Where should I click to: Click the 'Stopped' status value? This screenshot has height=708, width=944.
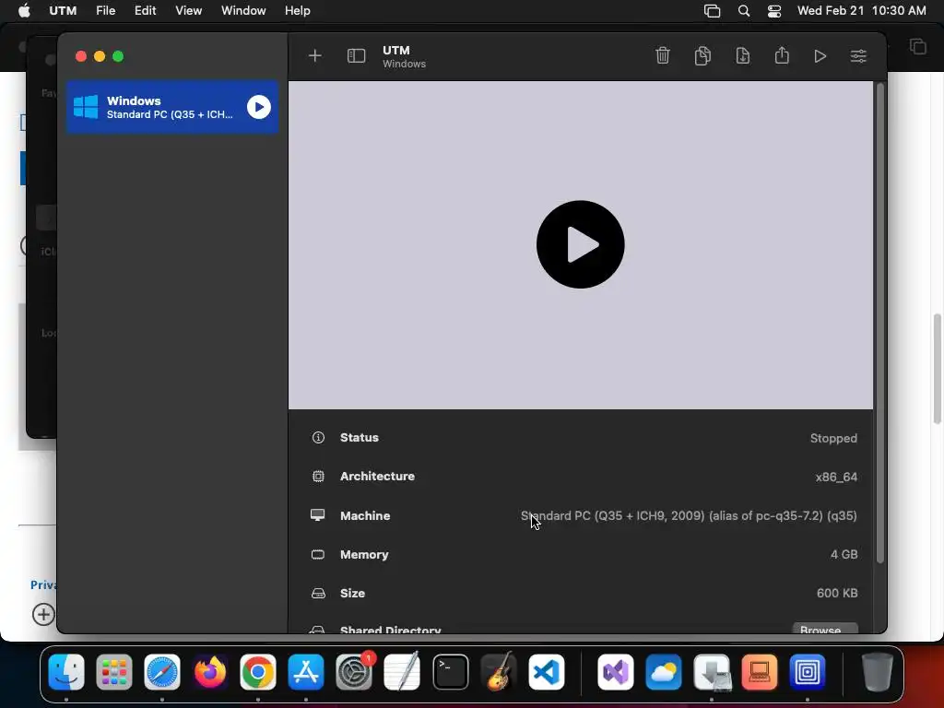(x=833, y=438)
